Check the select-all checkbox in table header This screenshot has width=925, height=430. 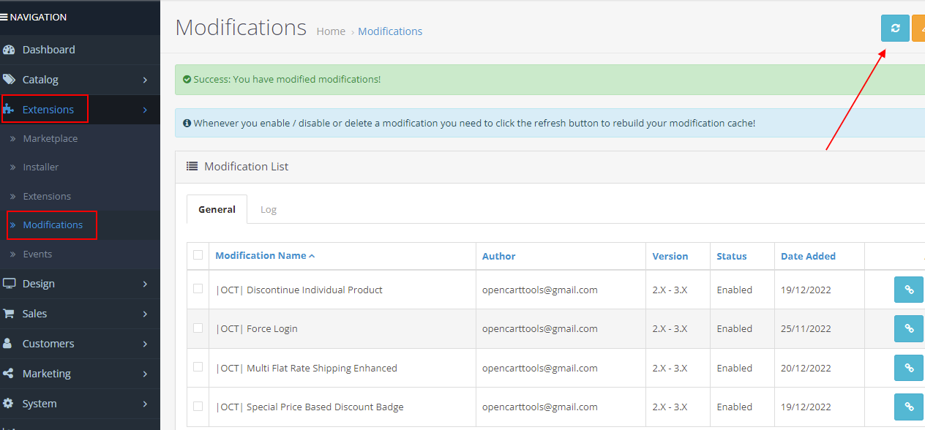(198, 255)
